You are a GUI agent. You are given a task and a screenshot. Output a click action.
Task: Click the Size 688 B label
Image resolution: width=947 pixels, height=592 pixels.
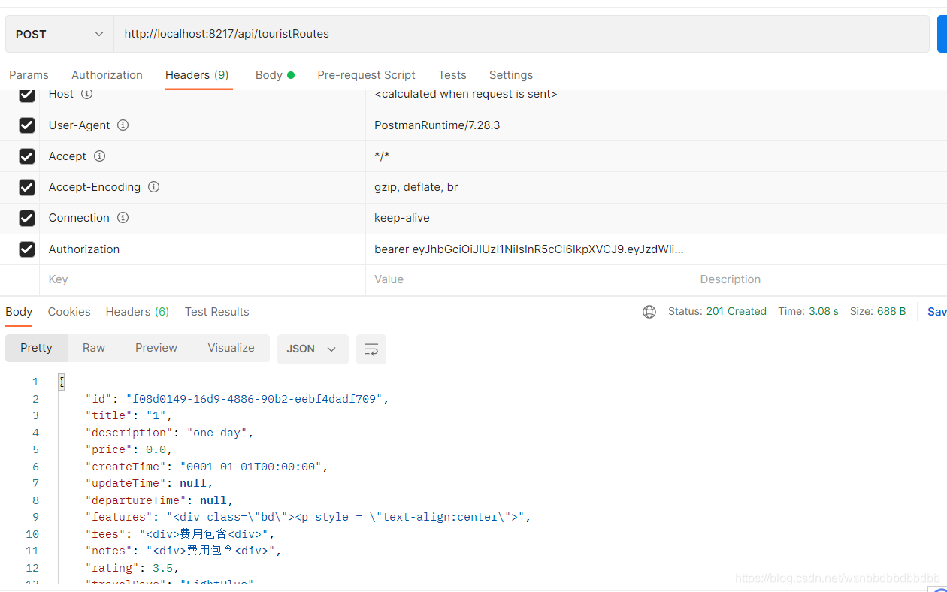(878, 311)
